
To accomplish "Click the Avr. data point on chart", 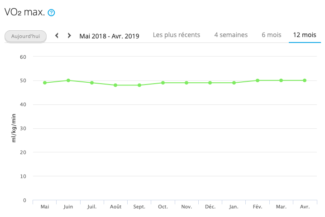I will [305, 80].
